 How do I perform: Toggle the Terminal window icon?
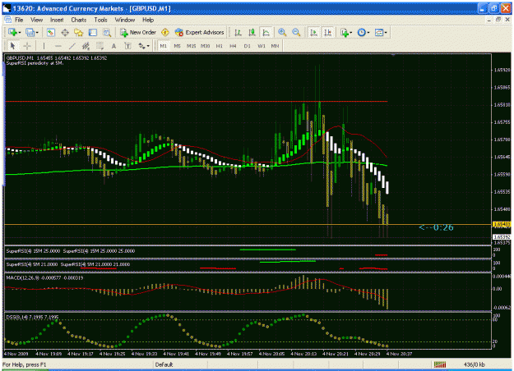coord(93,32)
